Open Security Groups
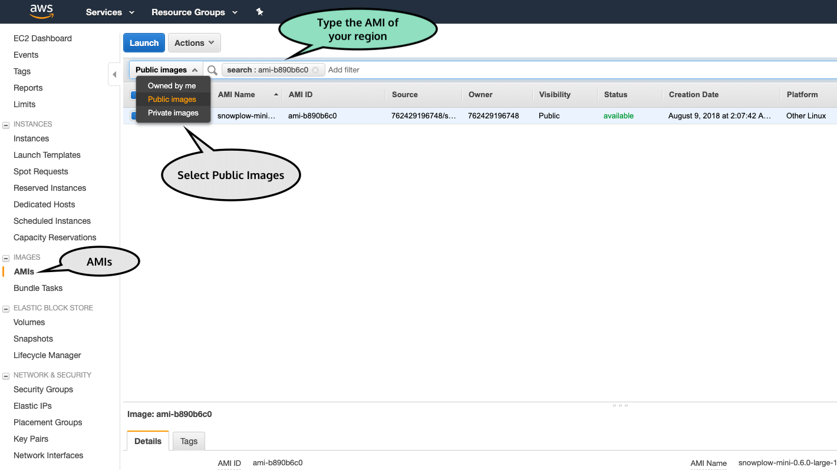This screenshot has width=837, height=470. pos(44,389)
